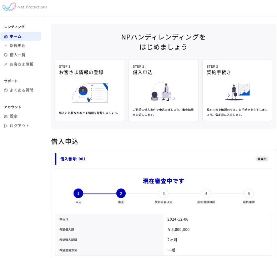Select the ログアウト sidebar link
Screen dimensions: 277x258
[x=20, y=126]
